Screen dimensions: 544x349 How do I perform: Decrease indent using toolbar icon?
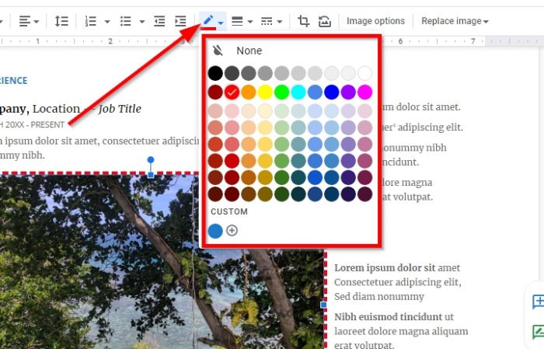click(x=159, y=21)
